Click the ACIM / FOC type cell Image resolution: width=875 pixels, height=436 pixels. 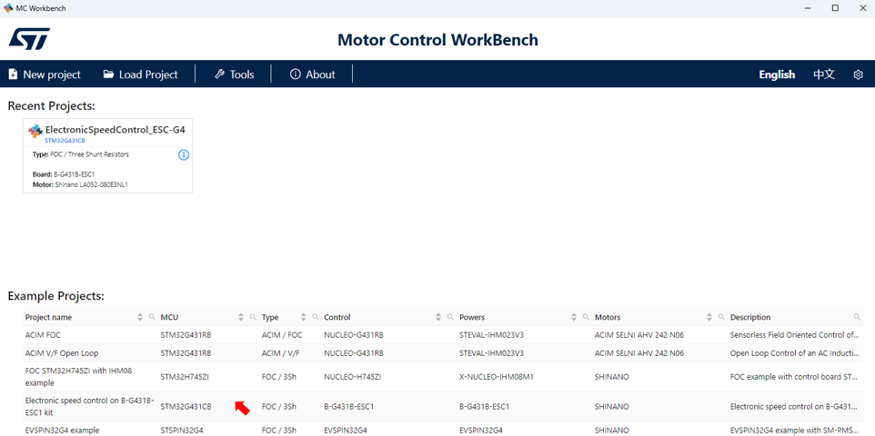[x=281, y=335]
